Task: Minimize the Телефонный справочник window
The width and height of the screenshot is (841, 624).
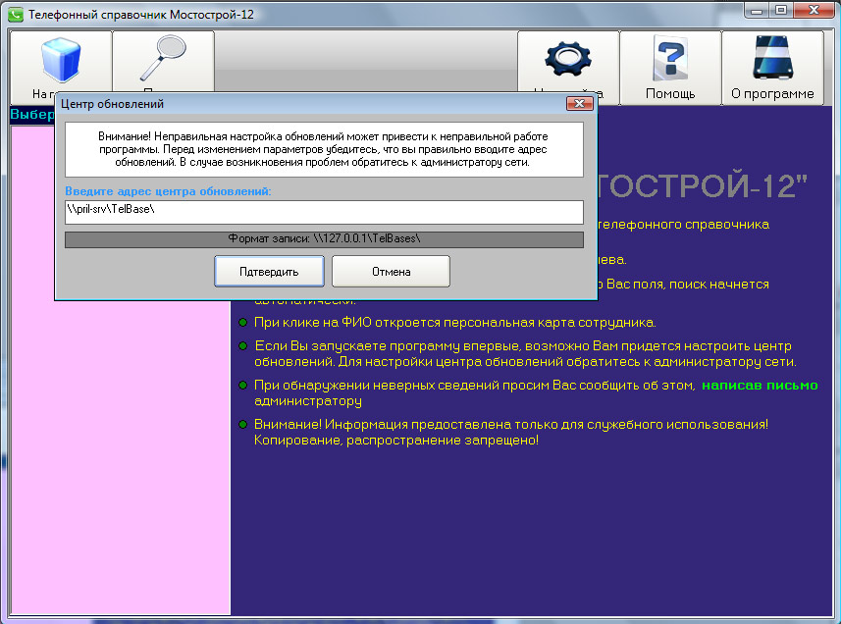Action: [x=757, y=10]
